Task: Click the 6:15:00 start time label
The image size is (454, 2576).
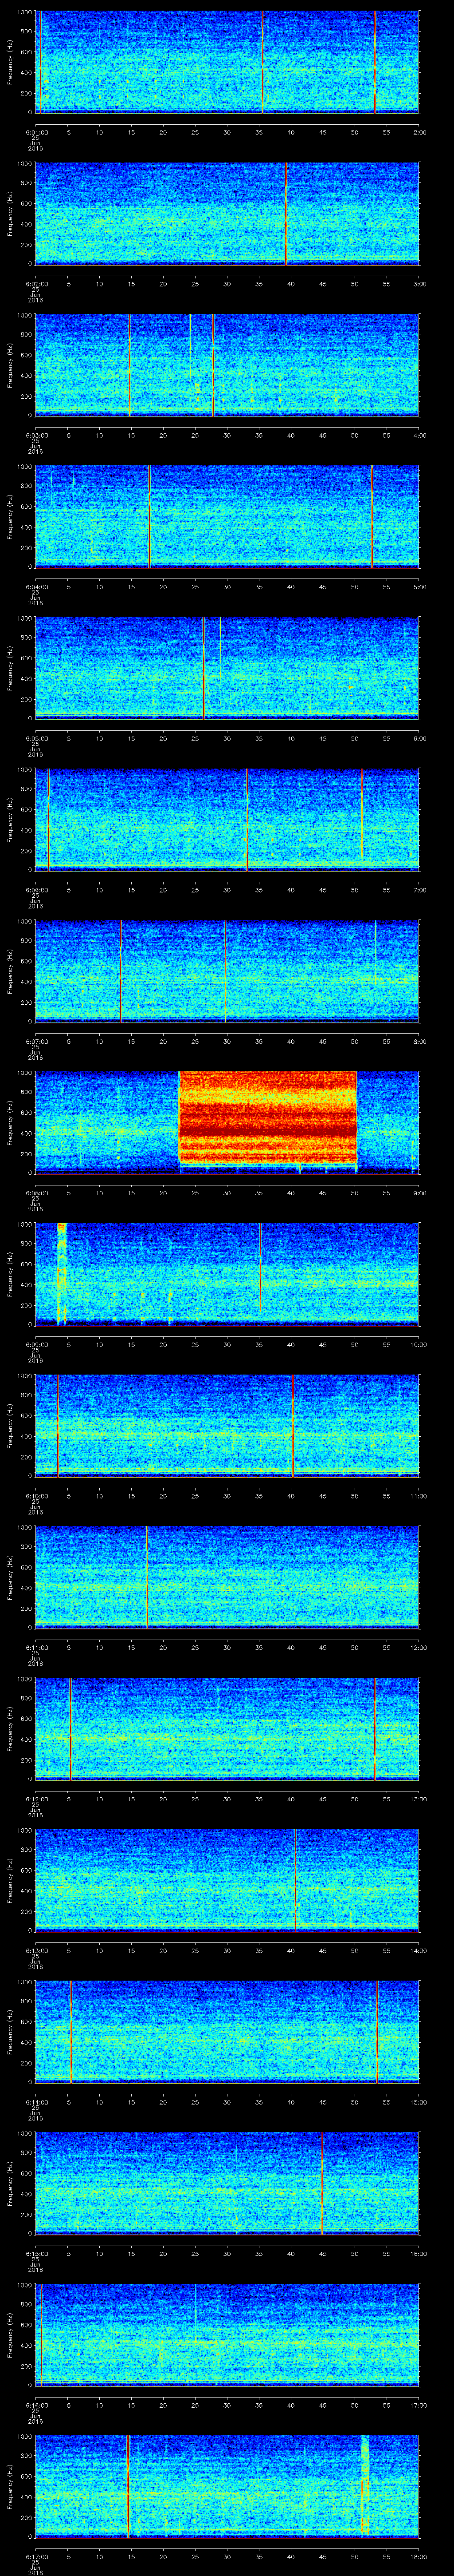Action: [x=36, y=2253]
